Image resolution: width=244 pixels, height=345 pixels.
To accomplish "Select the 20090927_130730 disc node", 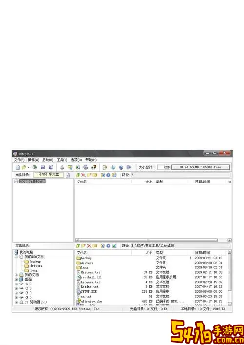I will [x=32, y=182].
